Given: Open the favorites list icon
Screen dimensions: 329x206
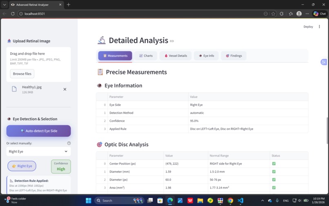Looking at the screenshot, I should [x=291, y=13].
